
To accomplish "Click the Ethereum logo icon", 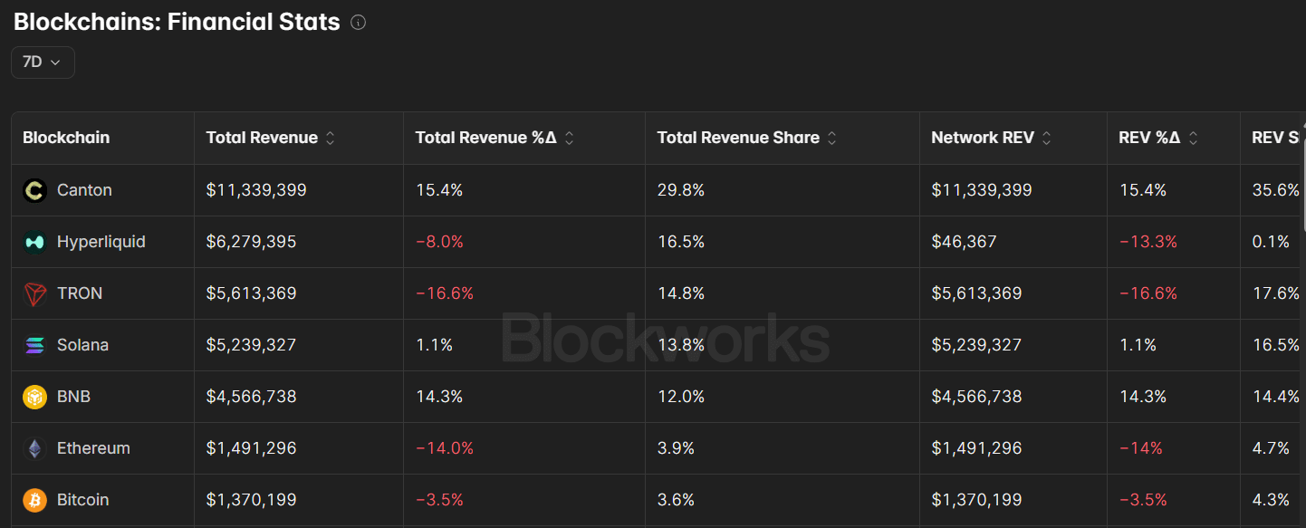I will [34, 448].
